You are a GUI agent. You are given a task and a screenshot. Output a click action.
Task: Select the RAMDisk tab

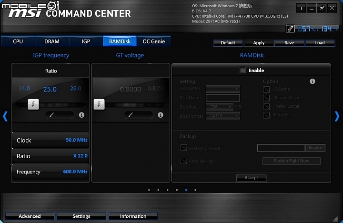pos(120,41)
